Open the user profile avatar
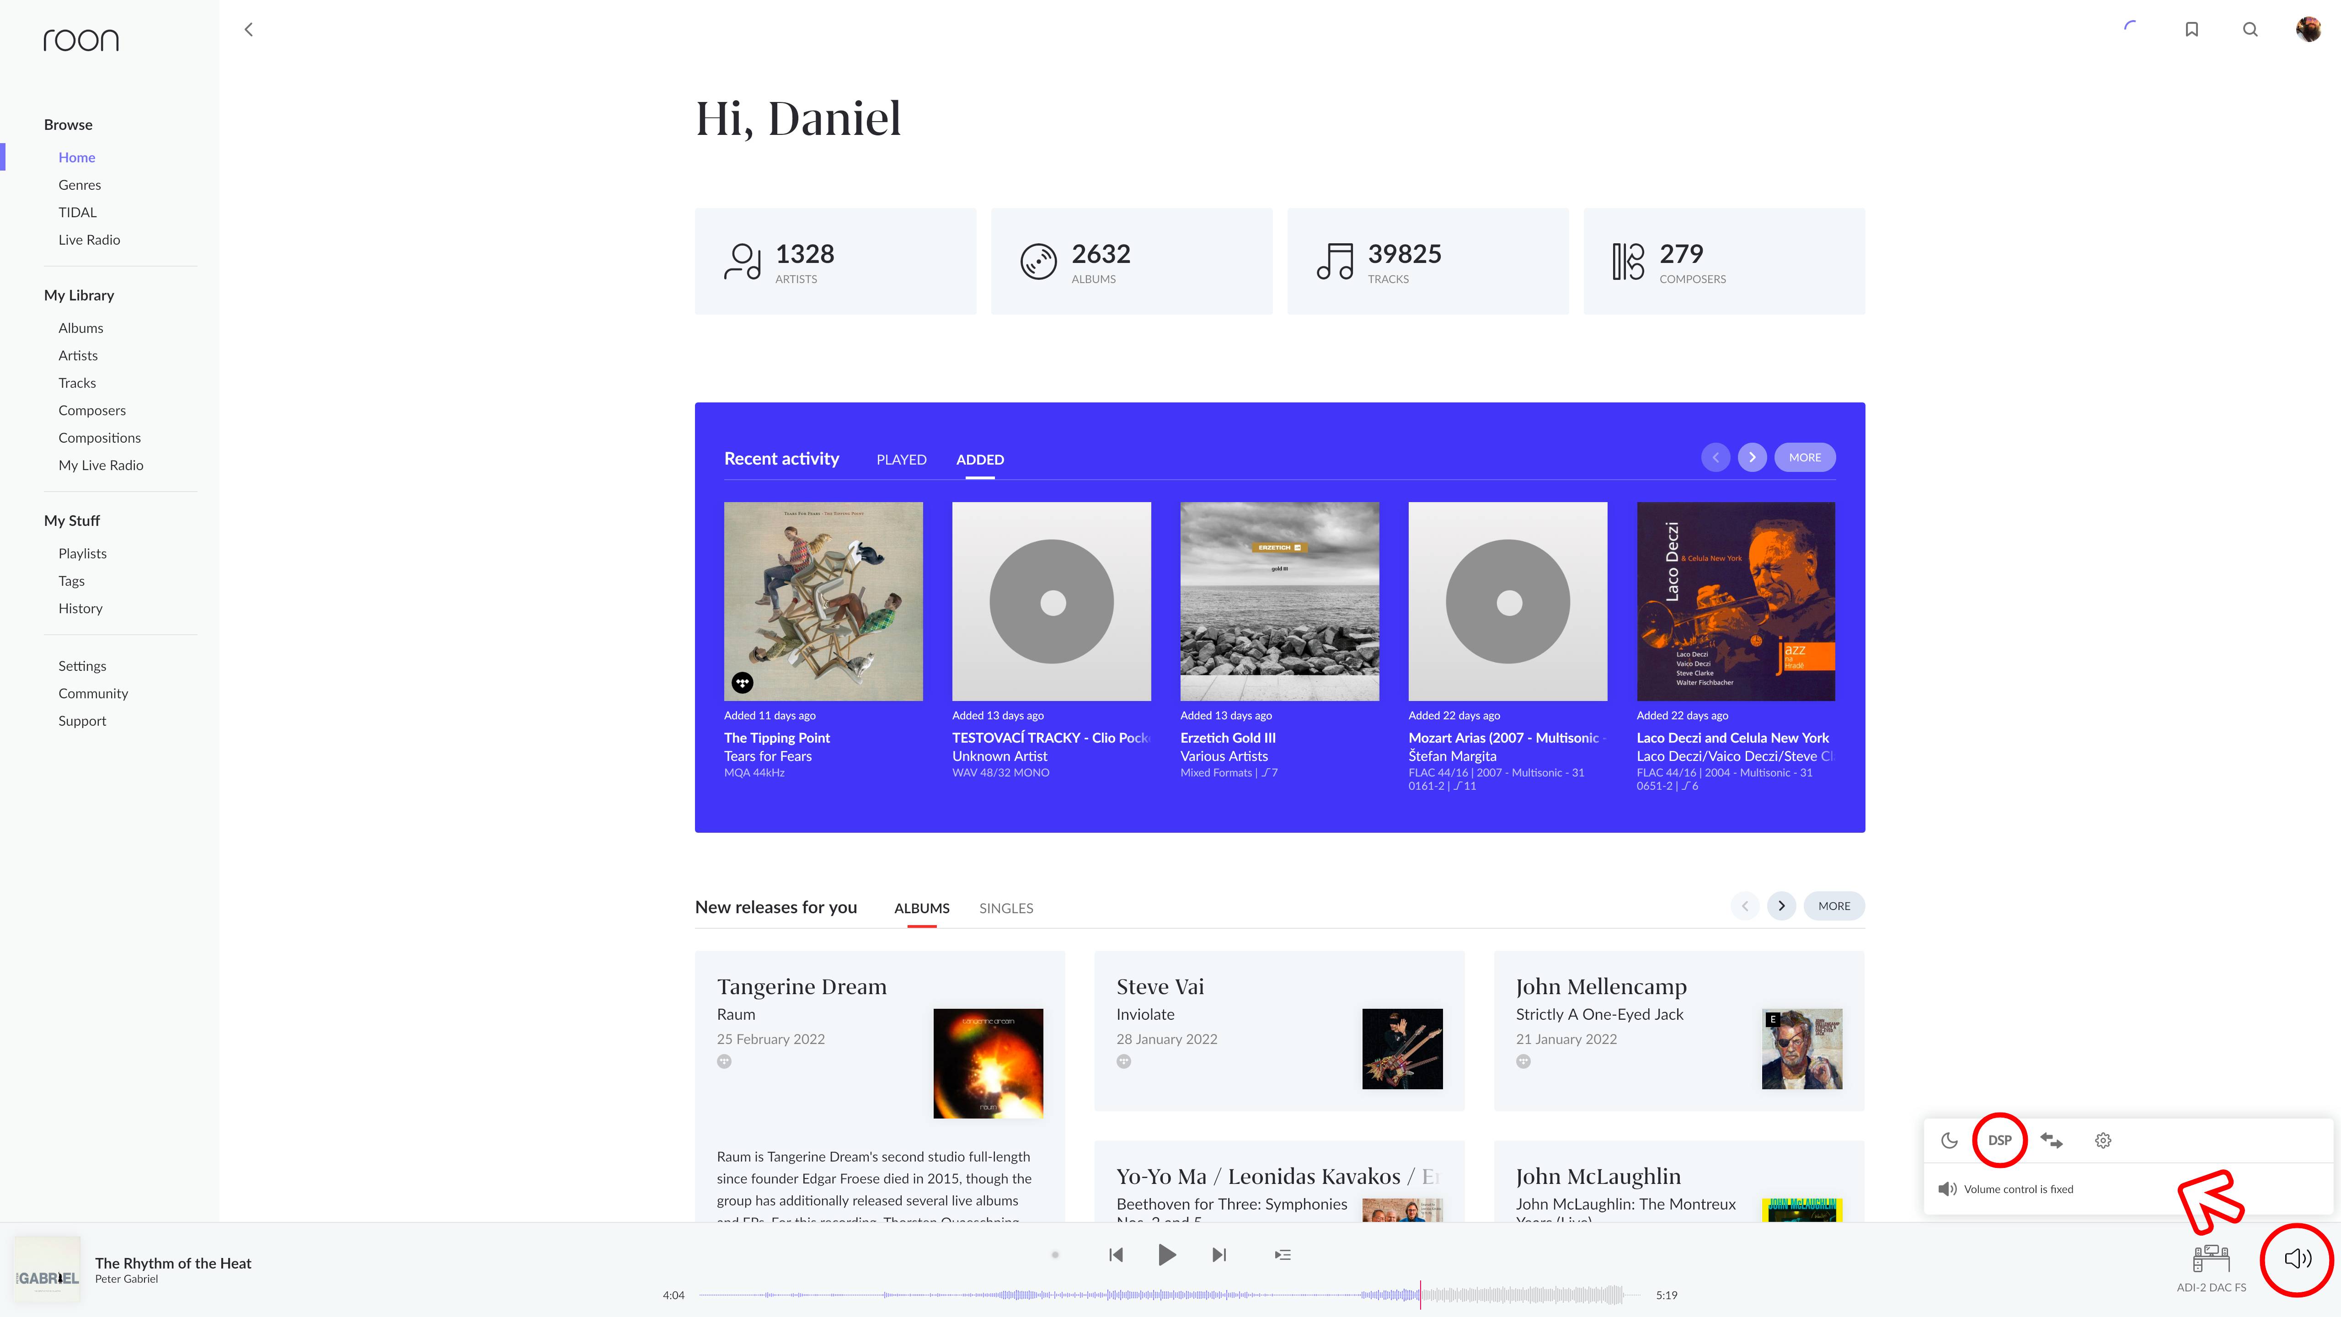 pyautogui.click(x=2308, y=29)
